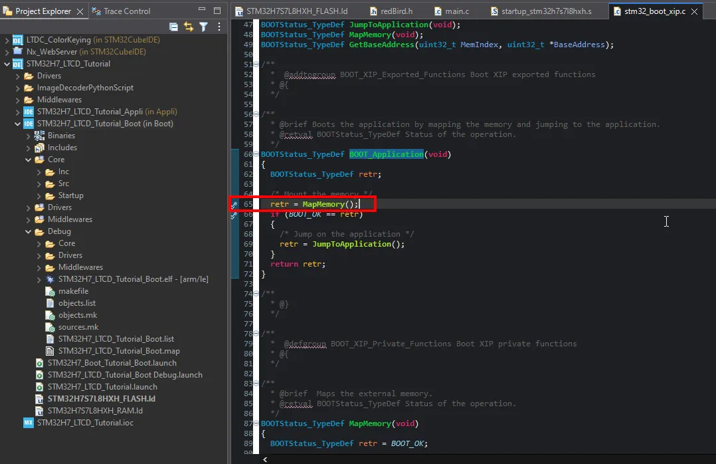Select the Includes icon in tree
716x464 pixels.
coord(40,148)
